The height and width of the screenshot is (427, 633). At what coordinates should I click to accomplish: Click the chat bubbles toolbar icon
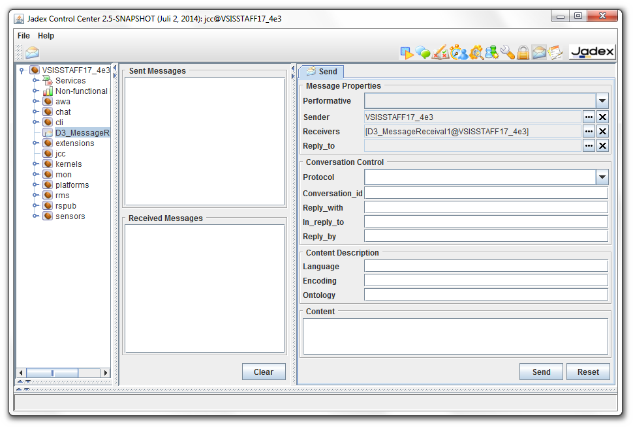pos(424,53)
